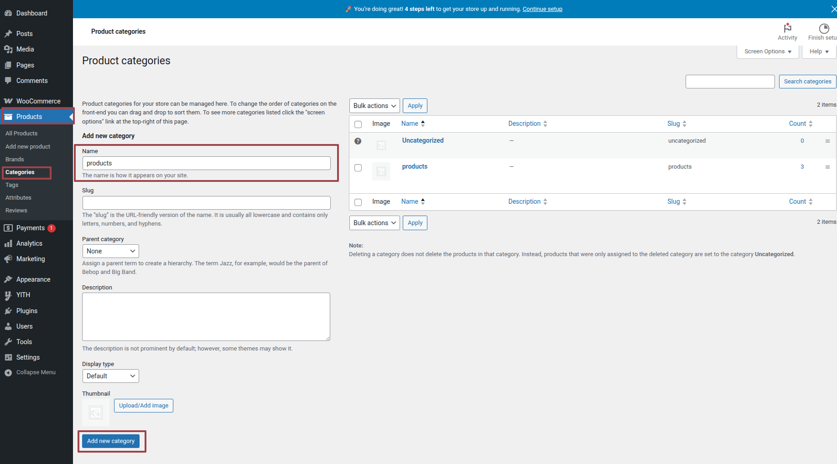Click the drag handle icon on products row

827,167
